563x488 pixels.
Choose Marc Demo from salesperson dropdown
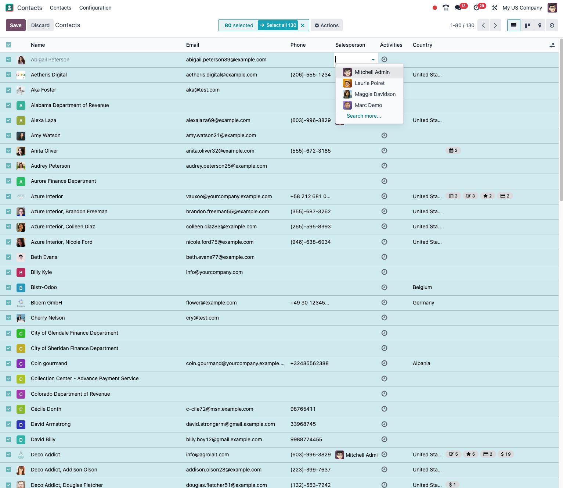coord(369,105)
